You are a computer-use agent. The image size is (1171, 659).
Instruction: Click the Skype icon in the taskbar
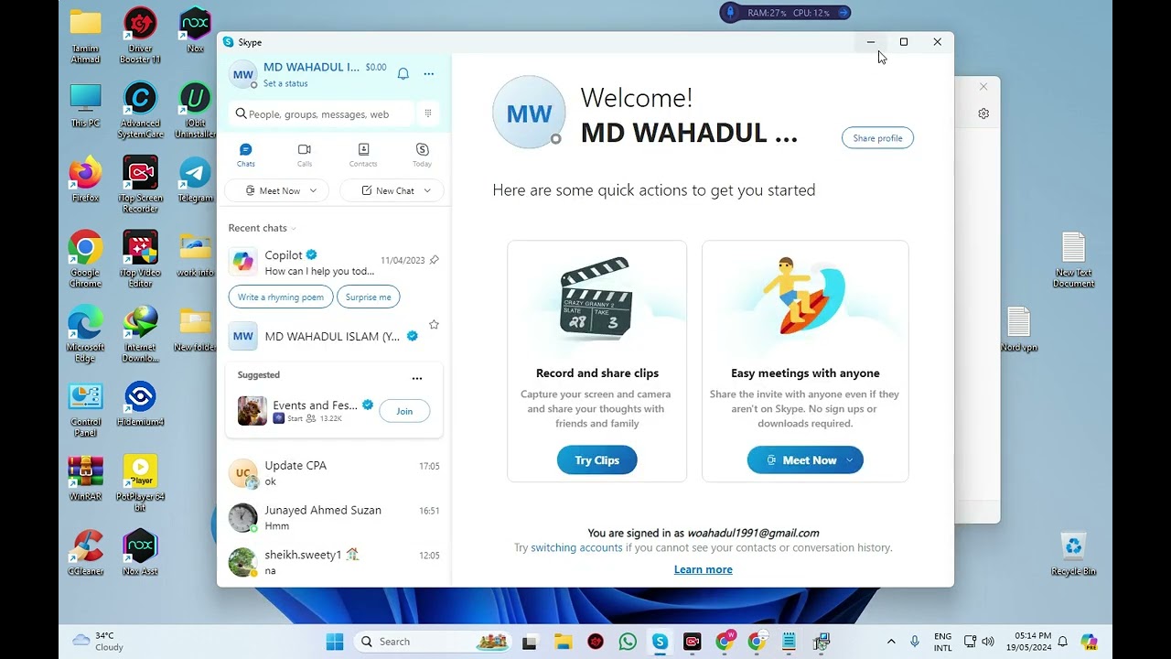(x=660, y=642)
